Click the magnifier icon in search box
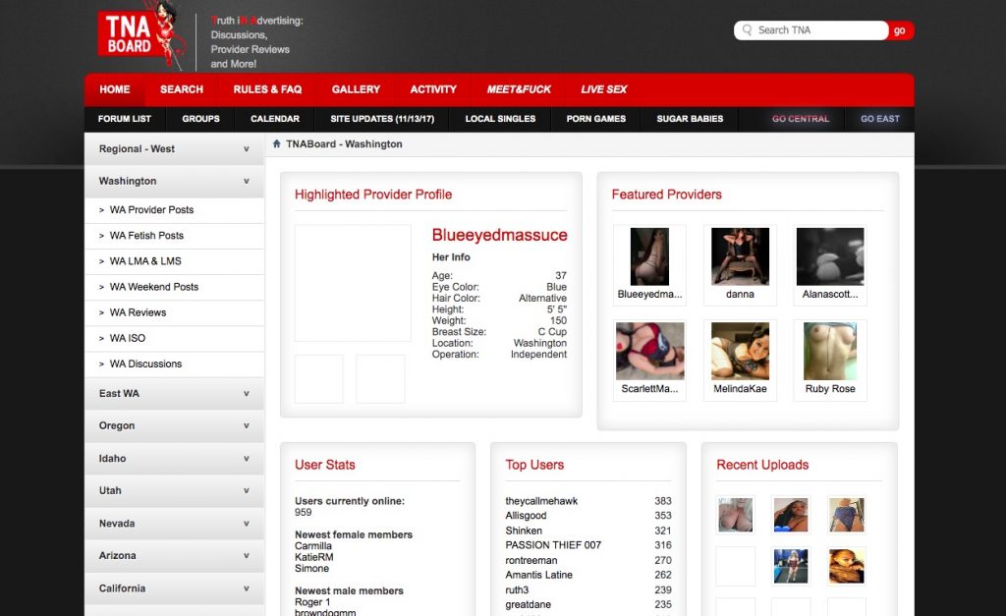Image resolution: width=1006 pixels, height=616 pixels. pos(747,30)
